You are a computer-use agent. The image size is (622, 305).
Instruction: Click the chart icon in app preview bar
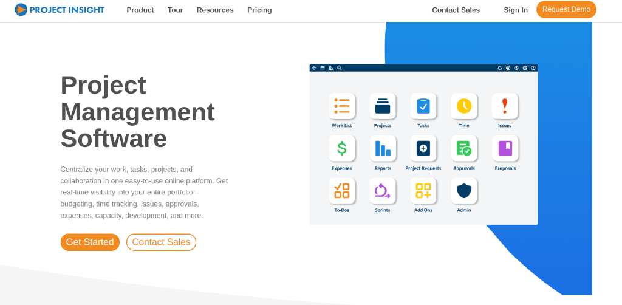tap(331, 68)
